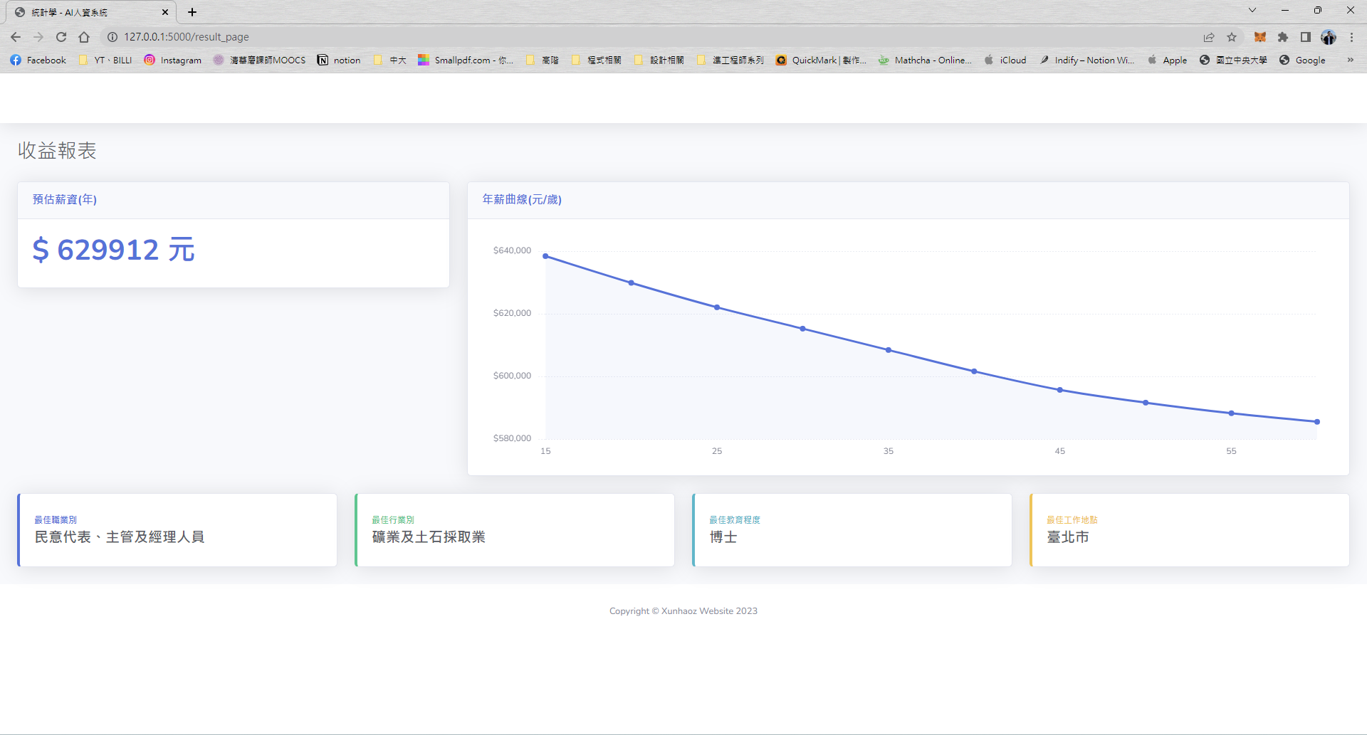Bookmark this page with the star icon
This screenshot has height=735, width=1367.
click(x=1232, y=37)
